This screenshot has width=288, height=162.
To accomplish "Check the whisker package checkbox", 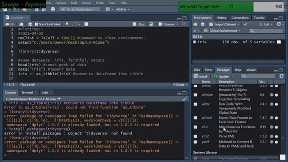I will point(195,95).
